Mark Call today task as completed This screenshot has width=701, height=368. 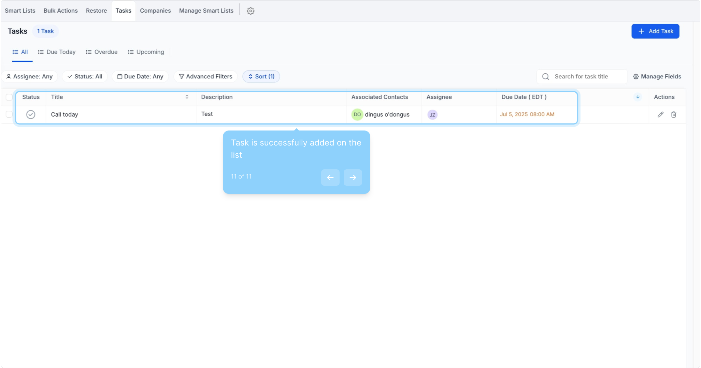(x=31, y=114)
